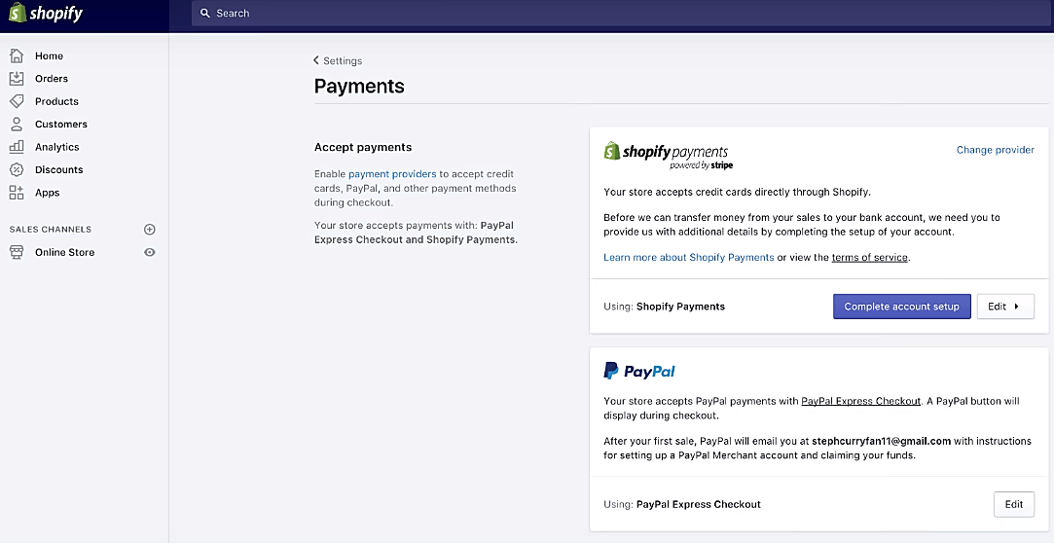
Task: Open the PayPal Express Checkout link
Action: pyautogui.click(x=860, y=401)
